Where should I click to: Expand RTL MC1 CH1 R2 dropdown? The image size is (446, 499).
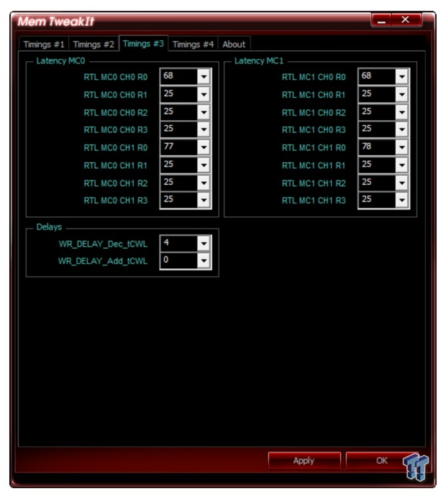(402, 183)
